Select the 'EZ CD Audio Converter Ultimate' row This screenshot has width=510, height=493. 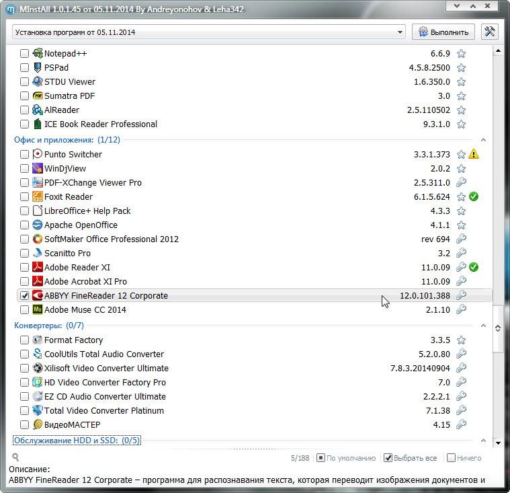pyautogui.click(x=255, y=396)
